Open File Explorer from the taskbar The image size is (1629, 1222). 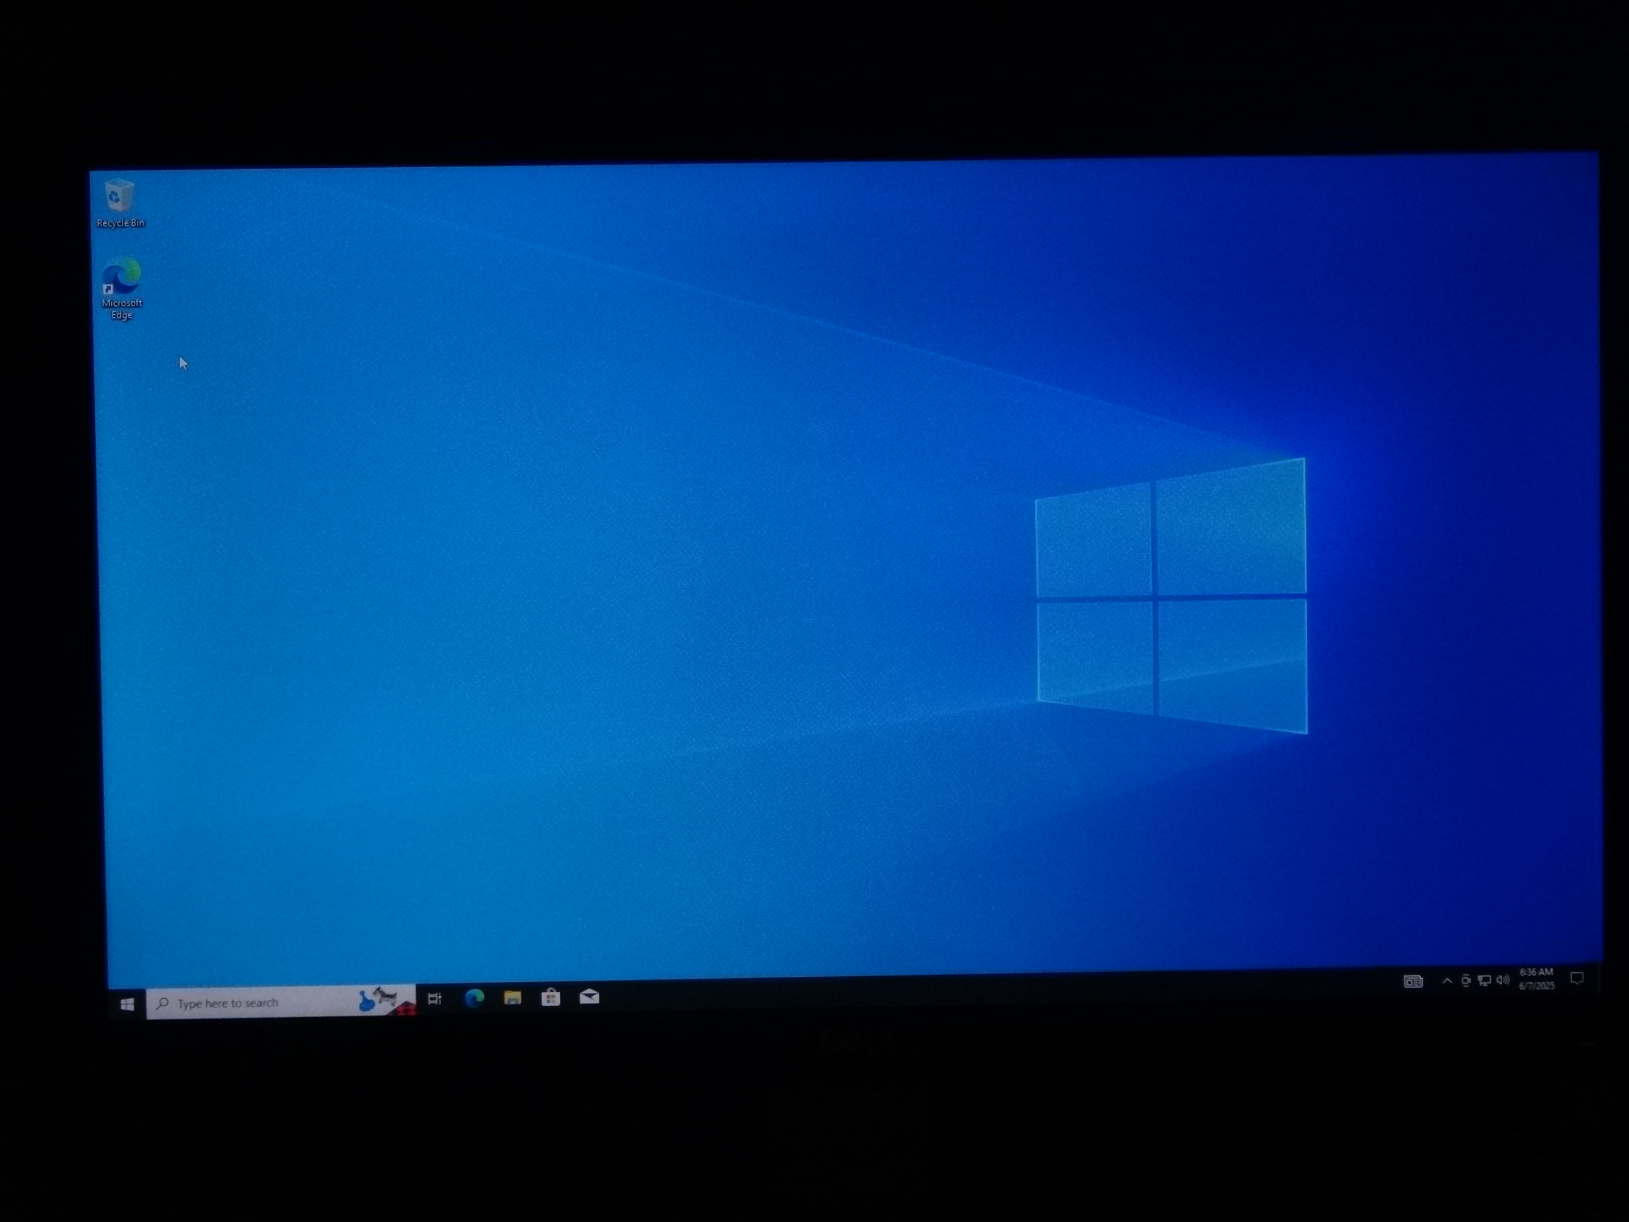click(513, 998)
